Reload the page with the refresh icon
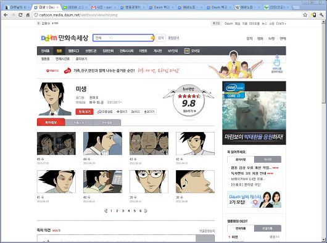Screen dimensions: 327x243 tap(20, 15)
